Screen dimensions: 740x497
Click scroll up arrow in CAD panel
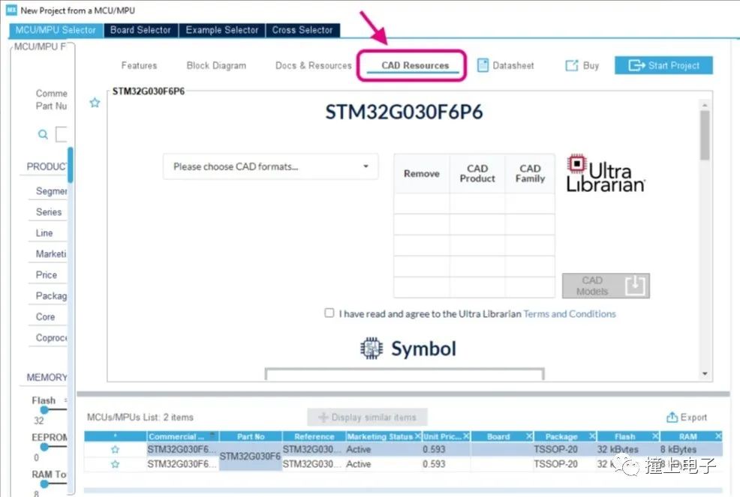point(705,105)
